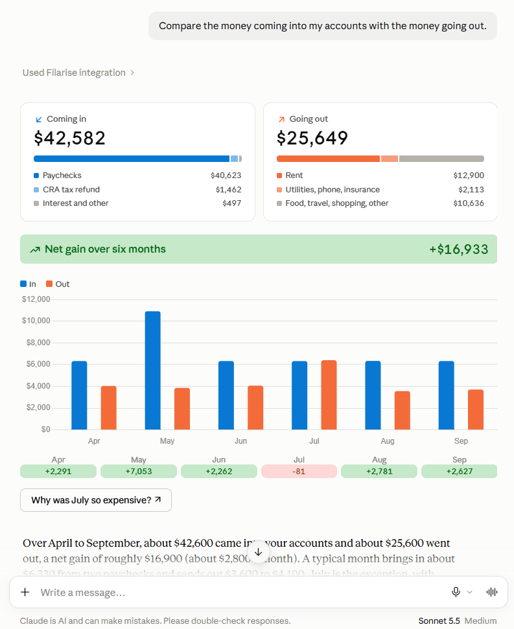514x629 pixels.
Task: Click the $12,900 Rent amount
Action: tap(469, 176)
